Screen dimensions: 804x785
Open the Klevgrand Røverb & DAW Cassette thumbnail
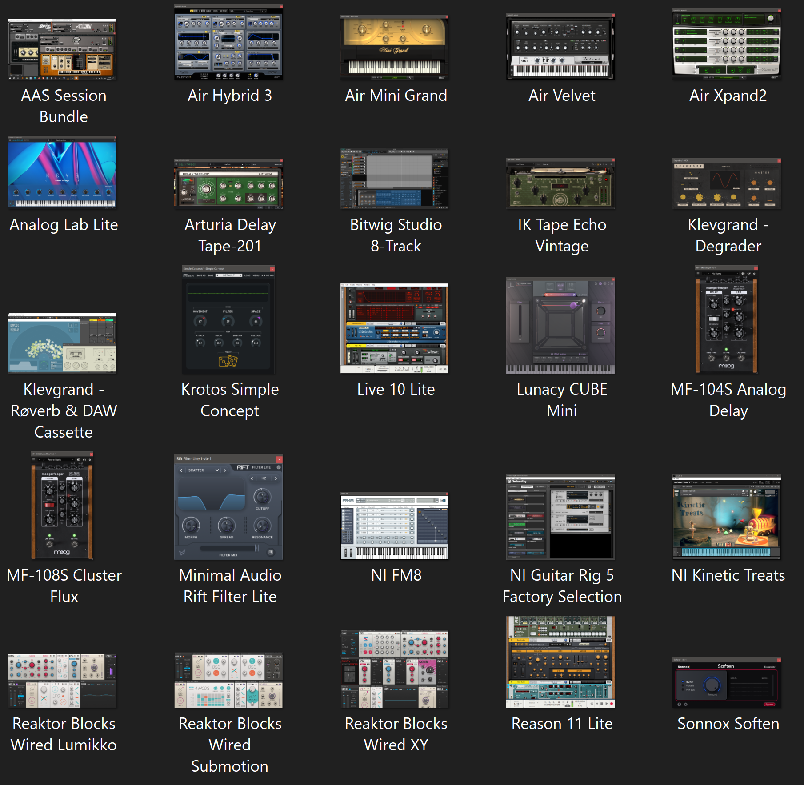[62, 343]
